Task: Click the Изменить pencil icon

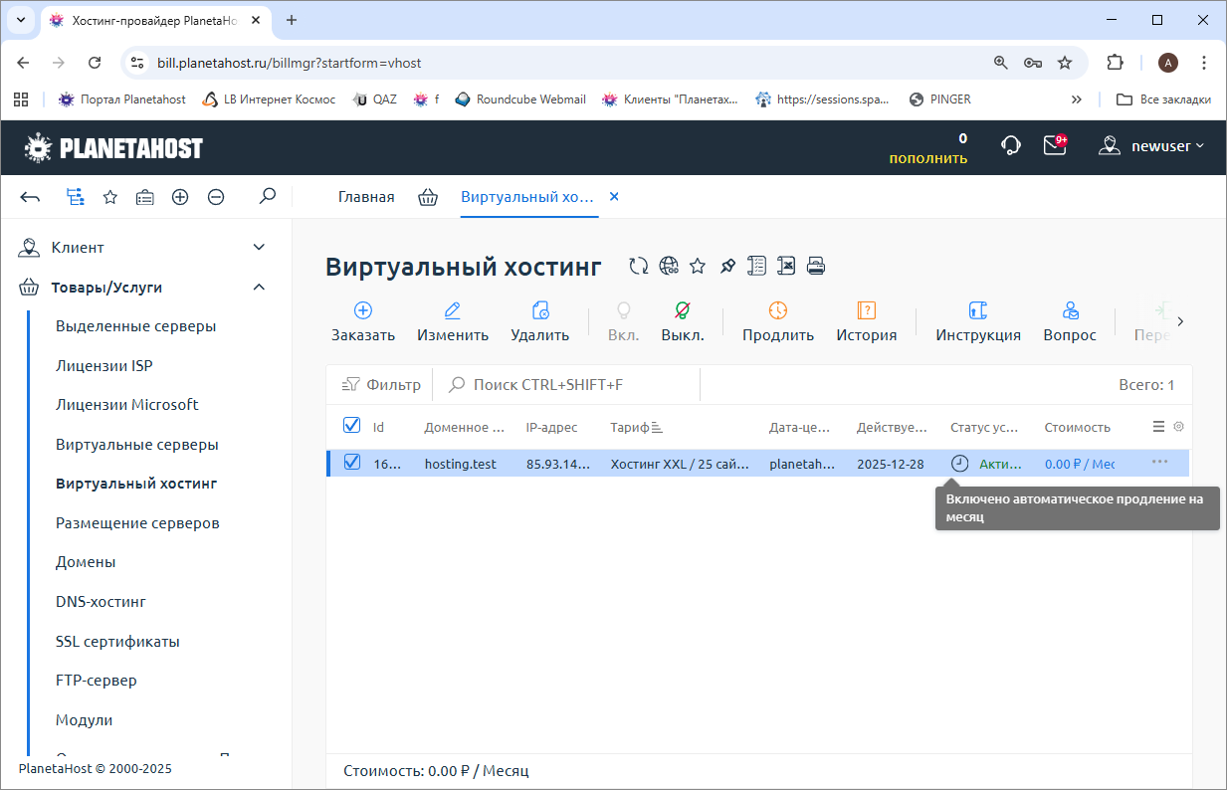Action: (x=453, y=310)
